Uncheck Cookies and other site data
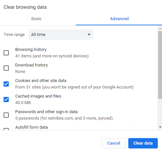The width and height of the screenshot is (162, 153). (6, 84)
